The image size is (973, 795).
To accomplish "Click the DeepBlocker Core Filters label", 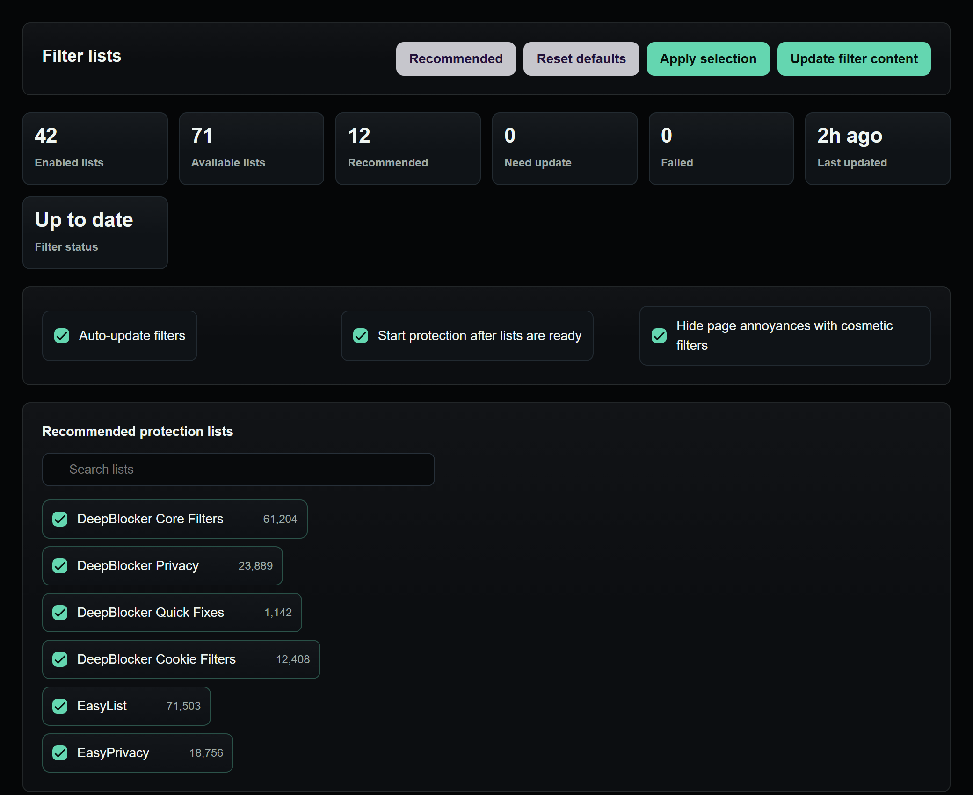I will tap(150, 519).
